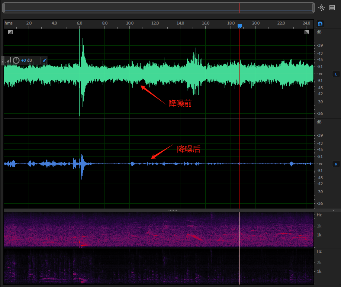Toggle the L channel enable button

coord(336,74)
